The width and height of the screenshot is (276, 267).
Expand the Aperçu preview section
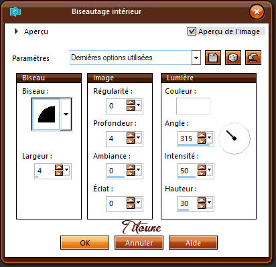pos(16,31)
